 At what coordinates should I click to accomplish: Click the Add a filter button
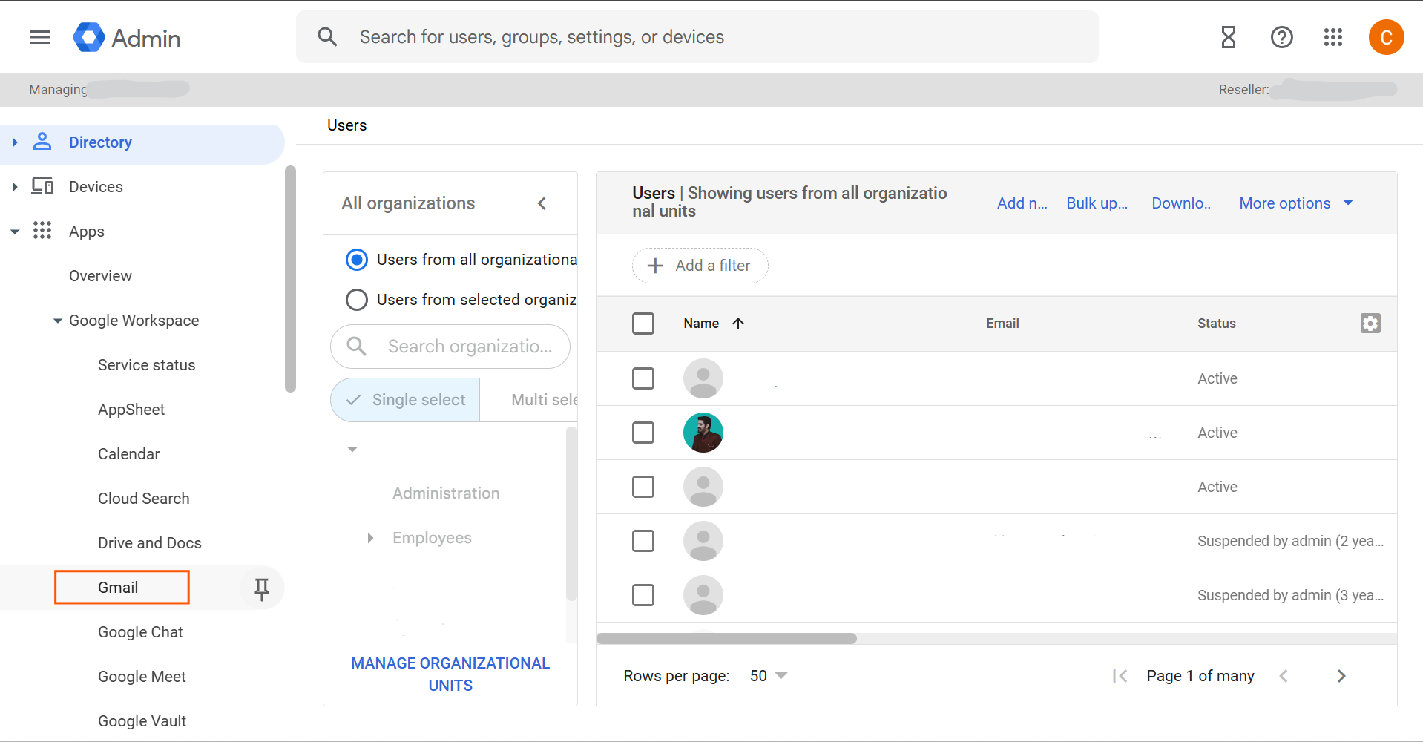point(700,266)
